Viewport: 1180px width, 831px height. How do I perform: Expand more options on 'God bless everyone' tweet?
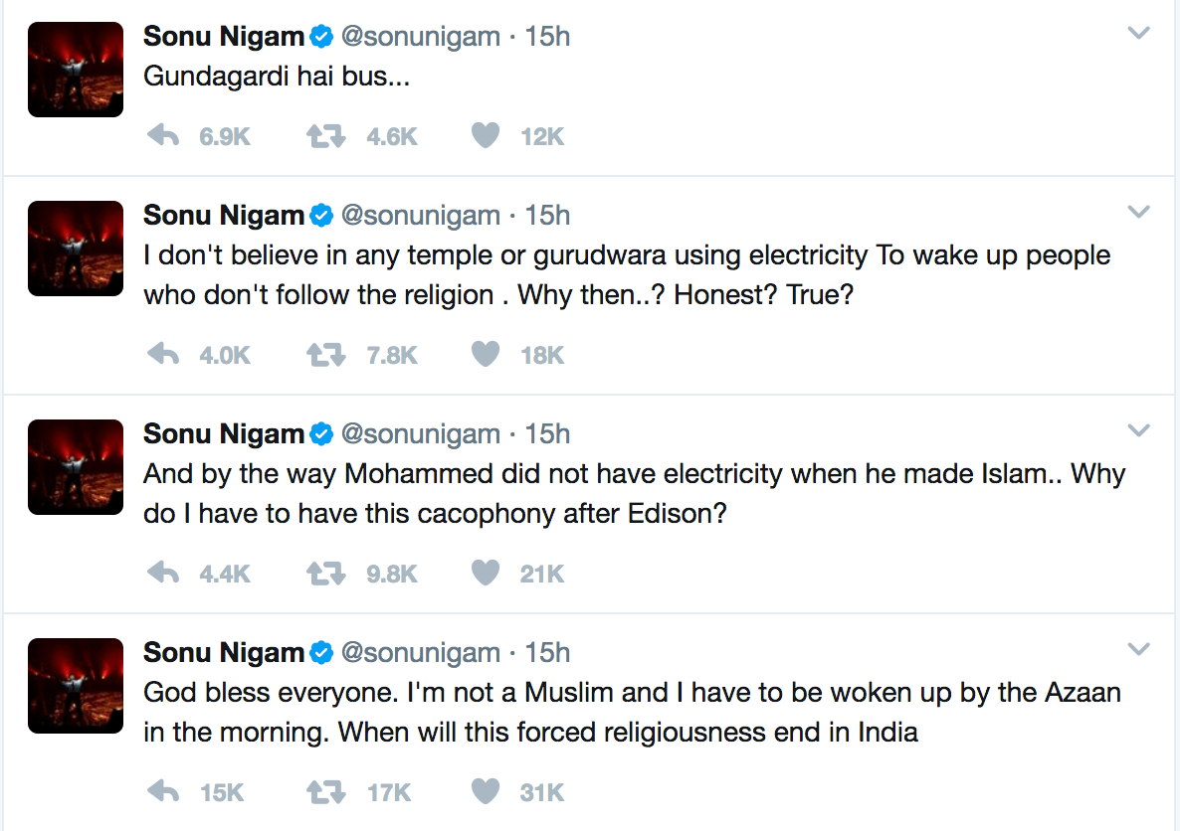pos(1138,649)
